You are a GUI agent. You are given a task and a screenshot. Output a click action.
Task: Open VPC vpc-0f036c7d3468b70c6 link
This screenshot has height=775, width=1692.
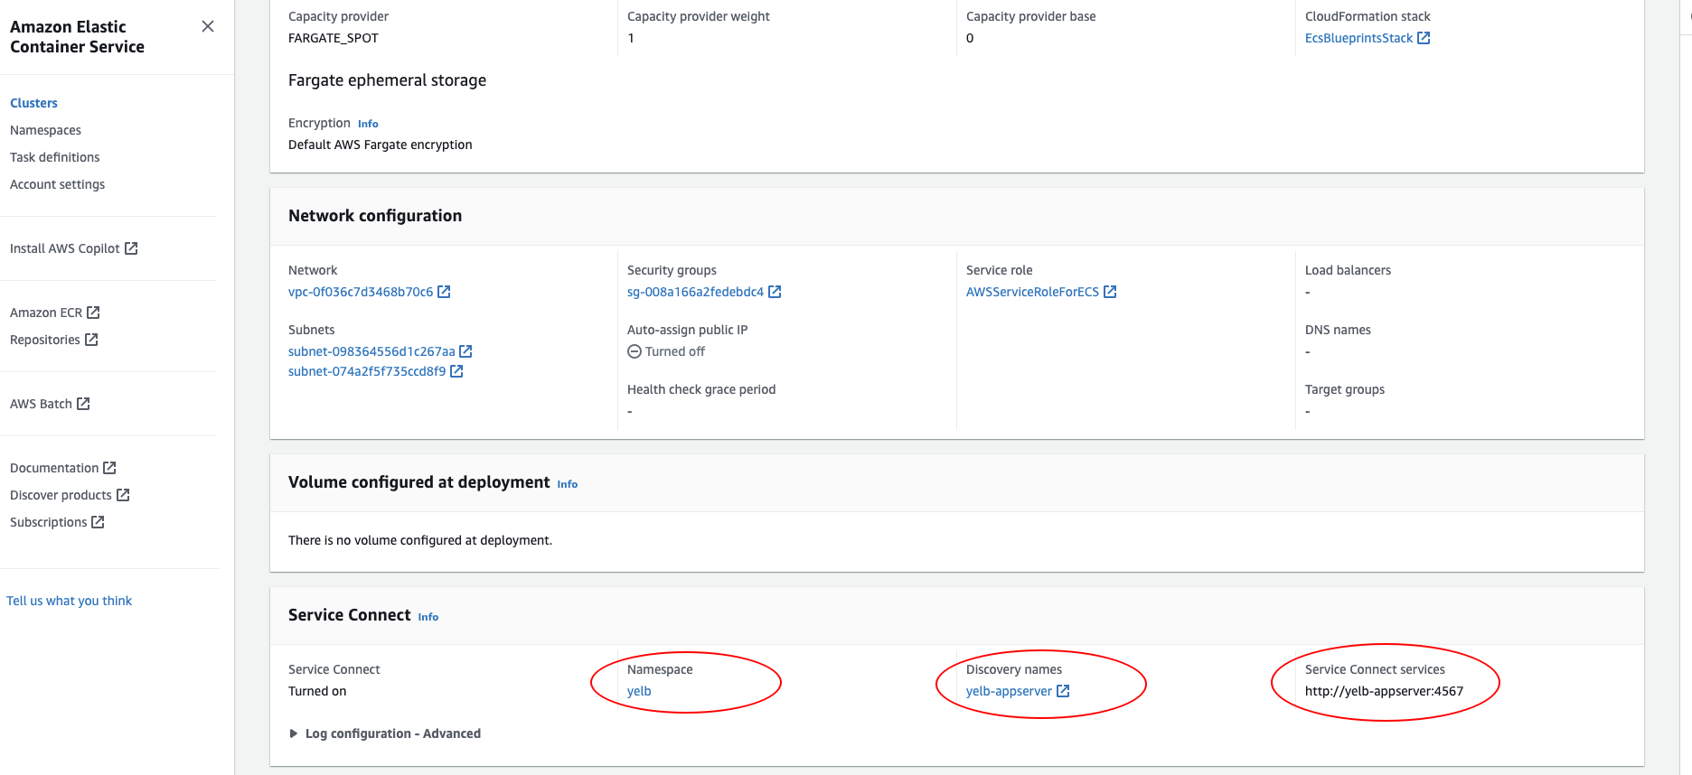point(361,292)
